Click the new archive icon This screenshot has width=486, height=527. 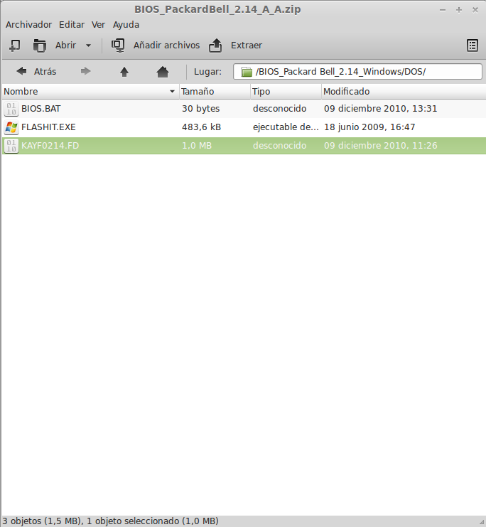click(14, 46)
